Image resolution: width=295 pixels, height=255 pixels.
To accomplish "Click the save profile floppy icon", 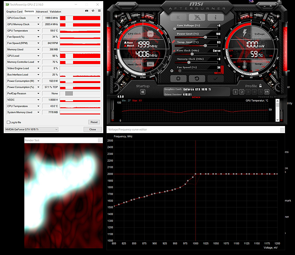I will point(267,92).
